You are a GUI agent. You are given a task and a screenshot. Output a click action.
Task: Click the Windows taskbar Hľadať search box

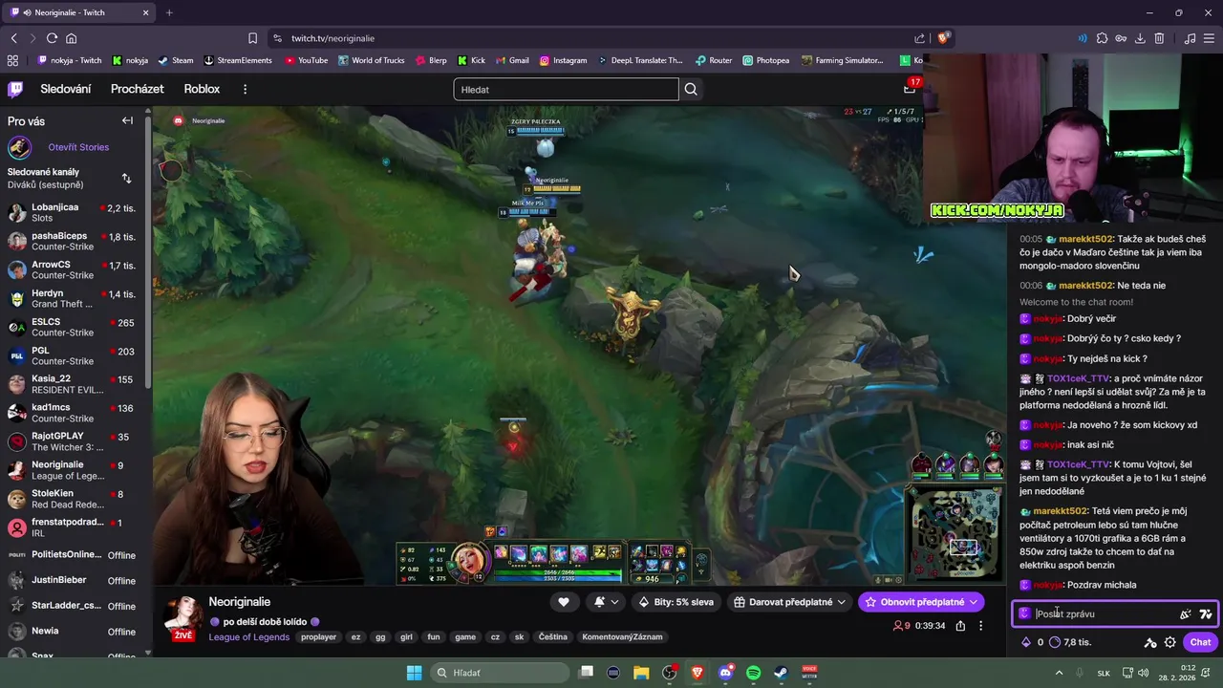(500, 673)
